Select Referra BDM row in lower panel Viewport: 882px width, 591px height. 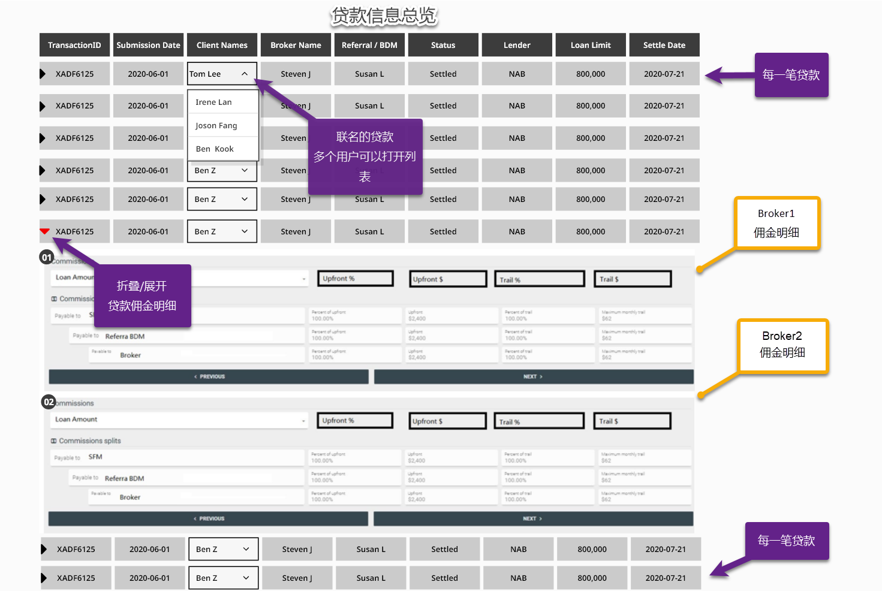pyautogui.click(x=186, y=478)
